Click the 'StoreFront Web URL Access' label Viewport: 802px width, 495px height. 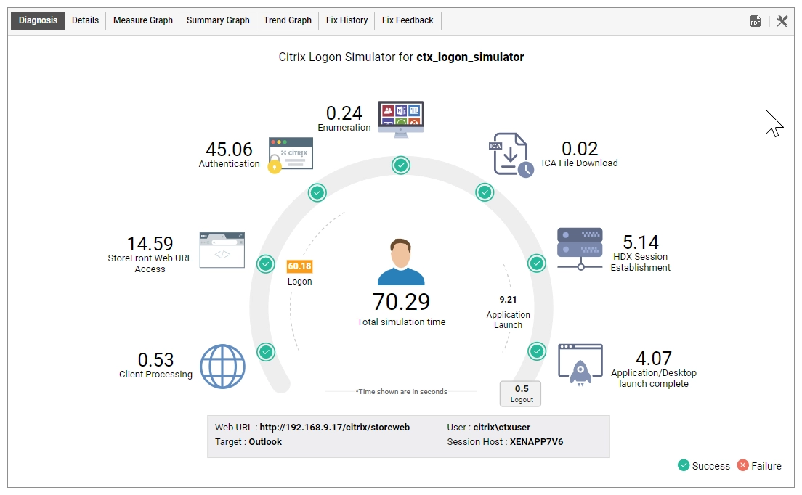[x=150, y=263]
